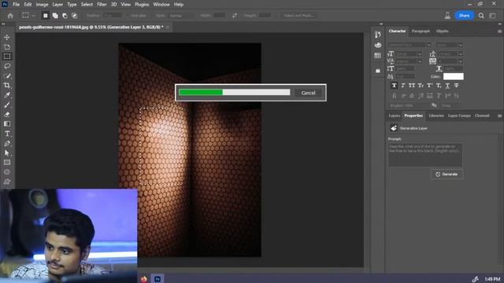Open the History panel icon

(378, 35)
